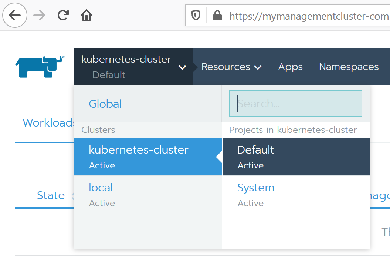Go to the browser home page
Screen dimensions: 390x279
[87, 15]
